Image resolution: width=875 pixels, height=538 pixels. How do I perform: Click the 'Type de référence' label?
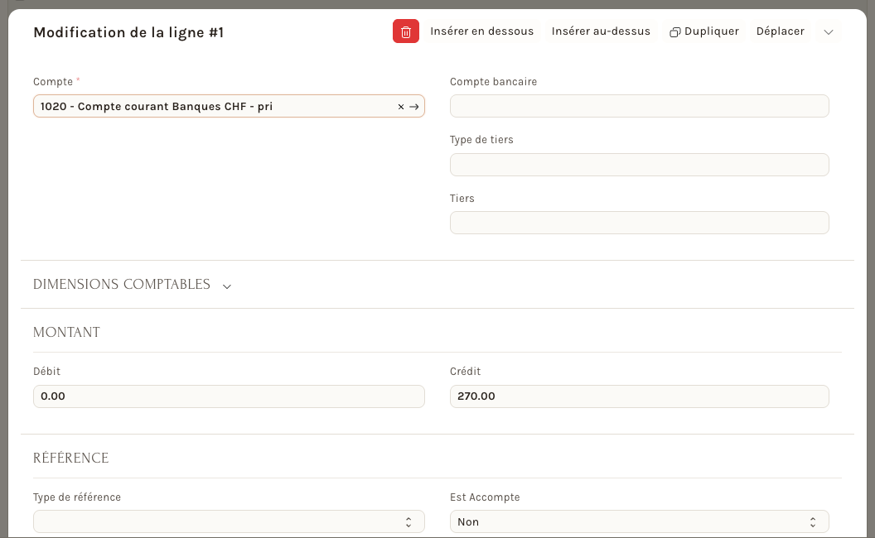pyautogui.click(x=77, y=497)
